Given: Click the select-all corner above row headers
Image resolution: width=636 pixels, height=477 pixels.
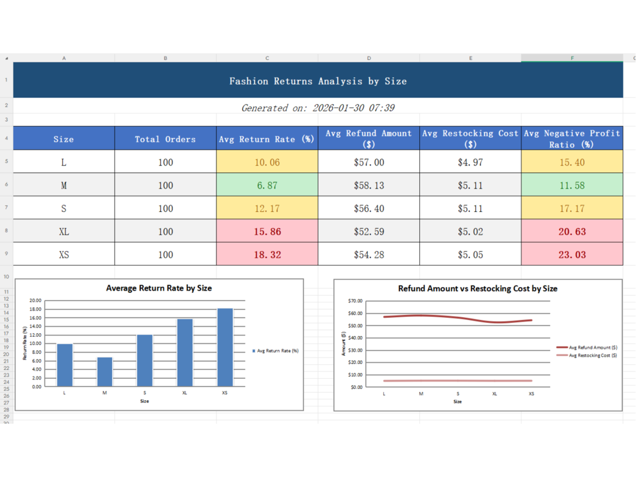Looking at the screenshot, I should 6,58.
